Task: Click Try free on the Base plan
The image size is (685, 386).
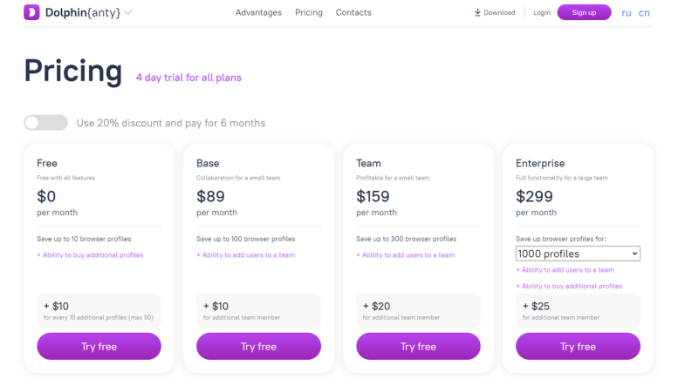Action: click(258, 346)
